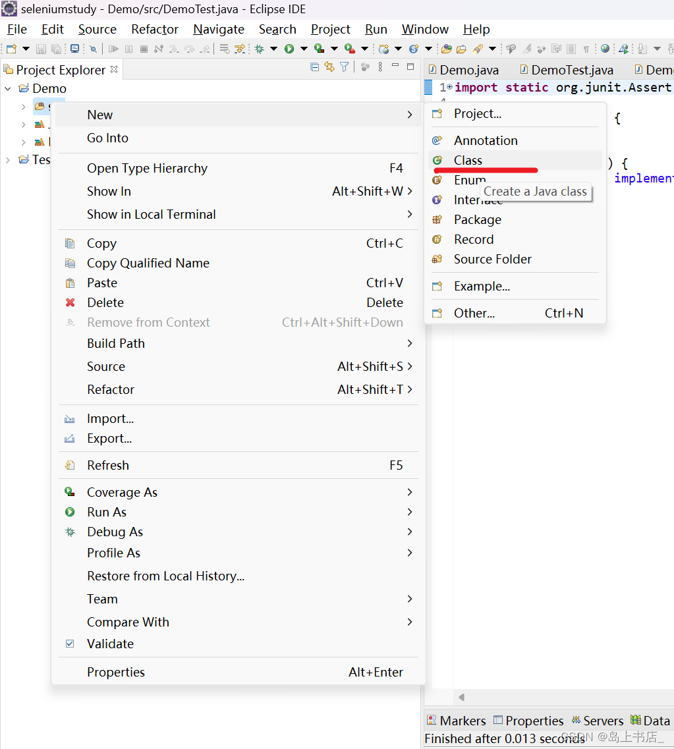674x749 pixels.
Task: Click Project... in the New submenu
Action: [x=515, y=114]
